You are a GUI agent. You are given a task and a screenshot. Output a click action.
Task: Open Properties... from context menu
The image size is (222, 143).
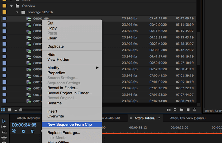click(x=72, y=73)
